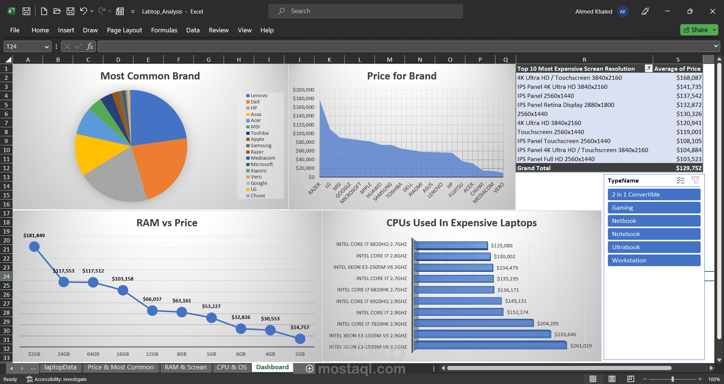This screenshot has height=384, width=724.
Task: Click the Open folder icon
Action: click(57, 11)
